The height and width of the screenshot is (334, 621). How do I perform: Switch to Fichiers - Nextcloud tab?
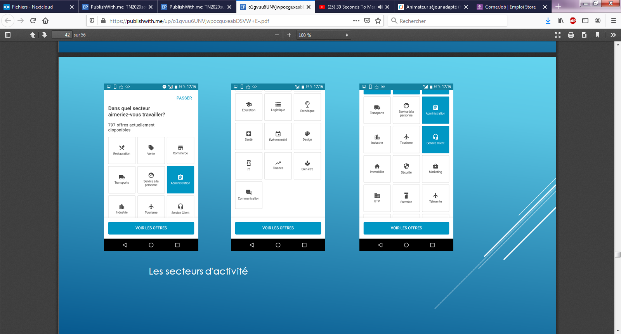[32, 7]
